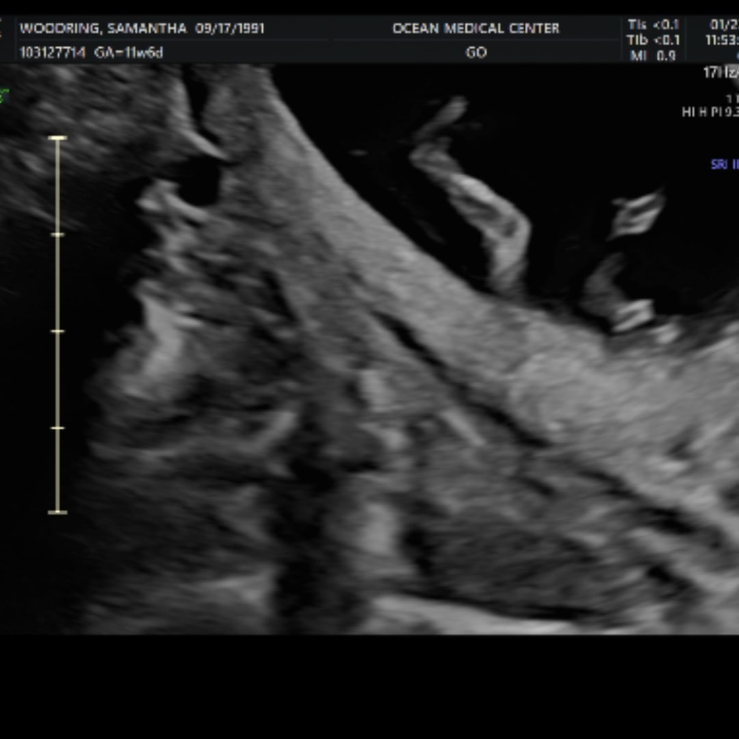Click the patient ID 103127714

pyautogui.click(x=51, y=53)
